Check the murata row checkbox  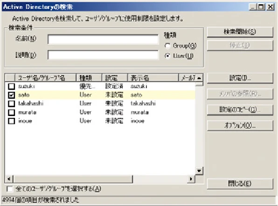[x=12, y=112]
